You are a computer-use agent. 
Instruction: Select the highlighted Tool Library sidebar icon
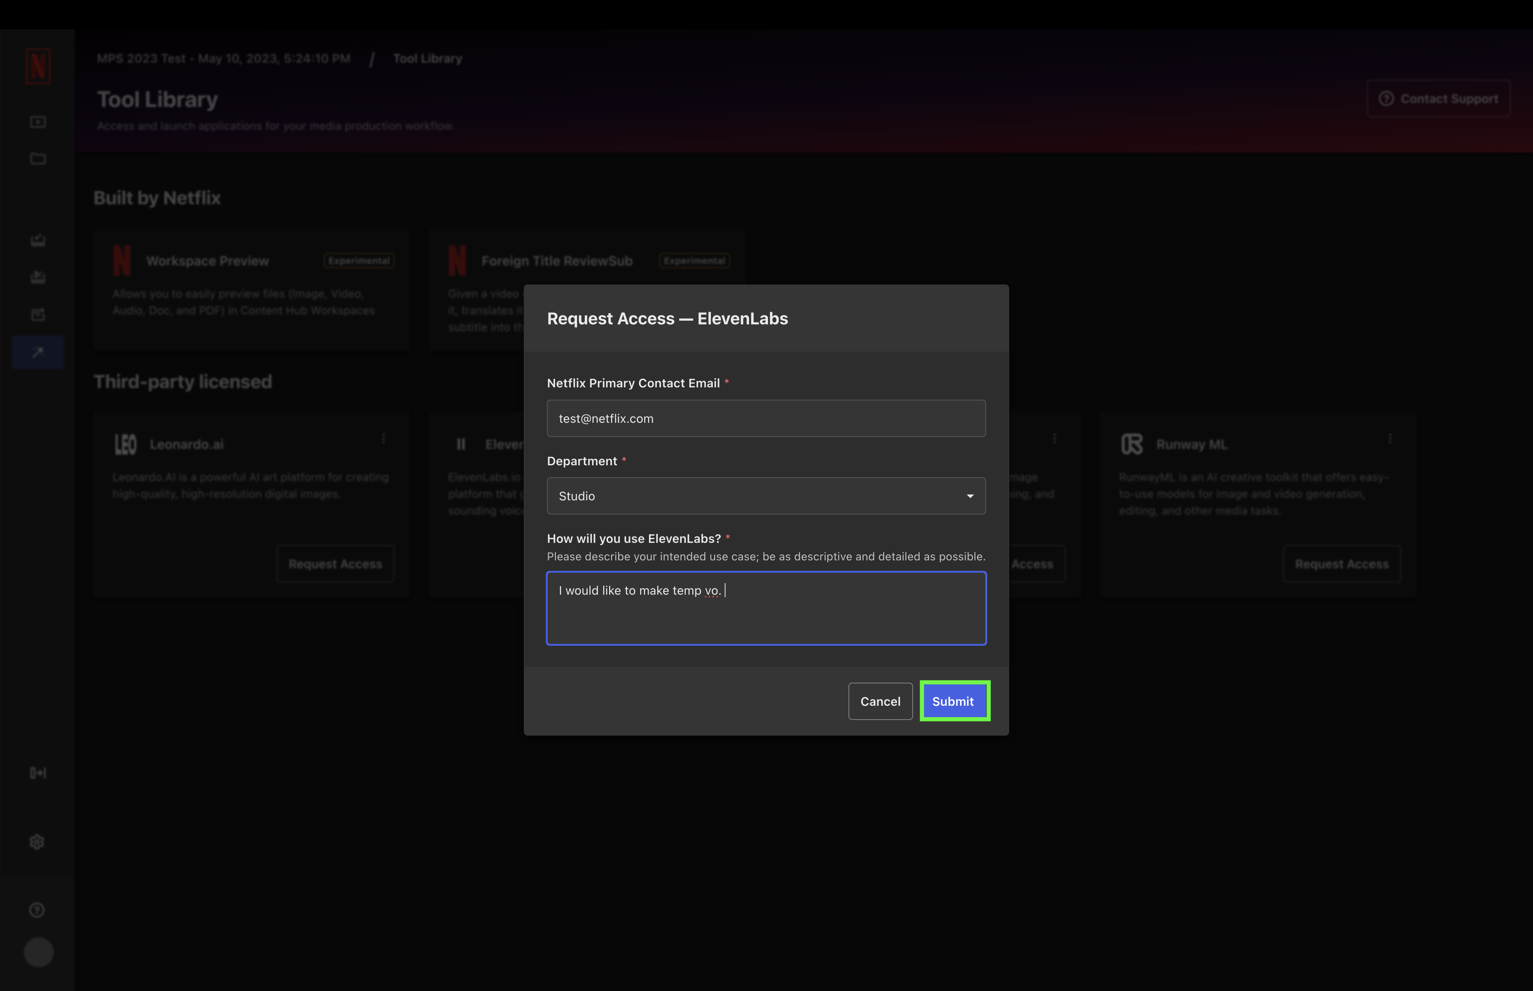click(38, 352)
